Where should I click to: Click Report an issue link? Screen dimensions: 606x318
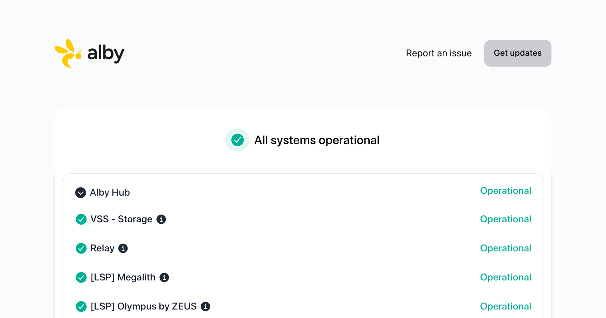[439, 53]
